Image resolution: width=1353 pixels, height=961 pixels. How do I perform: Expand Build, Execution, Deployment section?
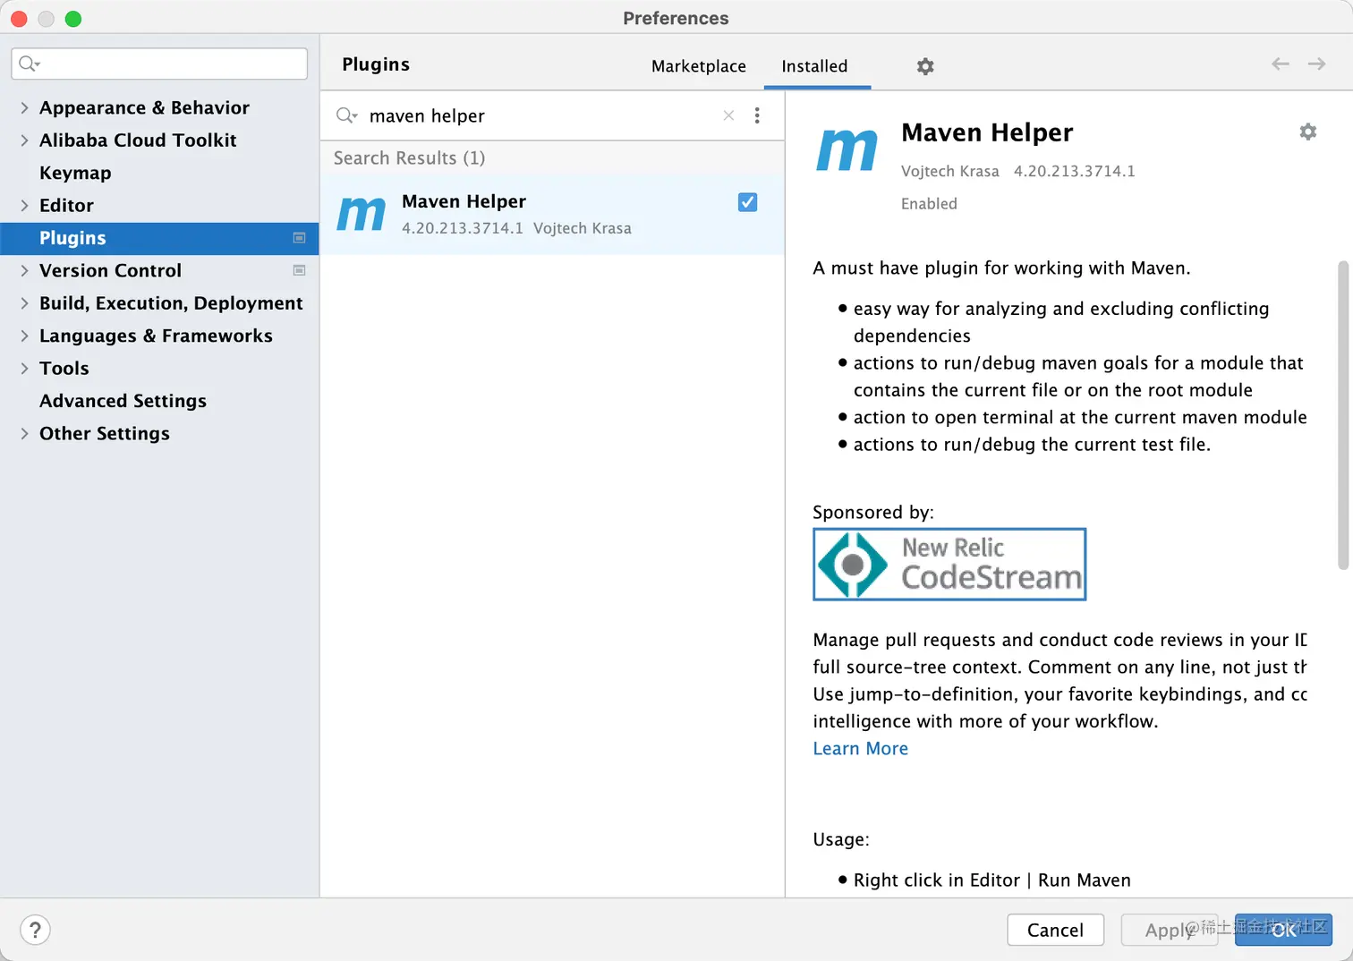coord(24,303)
